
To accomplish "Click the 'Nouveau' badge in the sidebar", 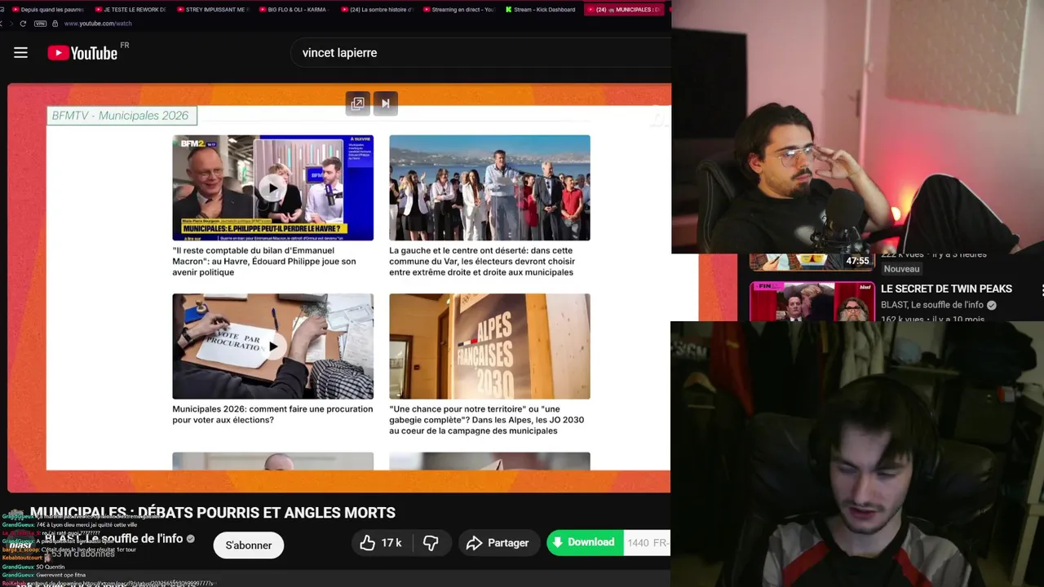I will click(901, 269).
